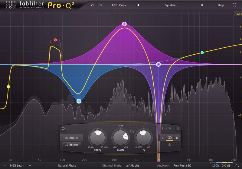Click the GAIN knob
This screenshot has width=242, height=169.
point(120,137)
